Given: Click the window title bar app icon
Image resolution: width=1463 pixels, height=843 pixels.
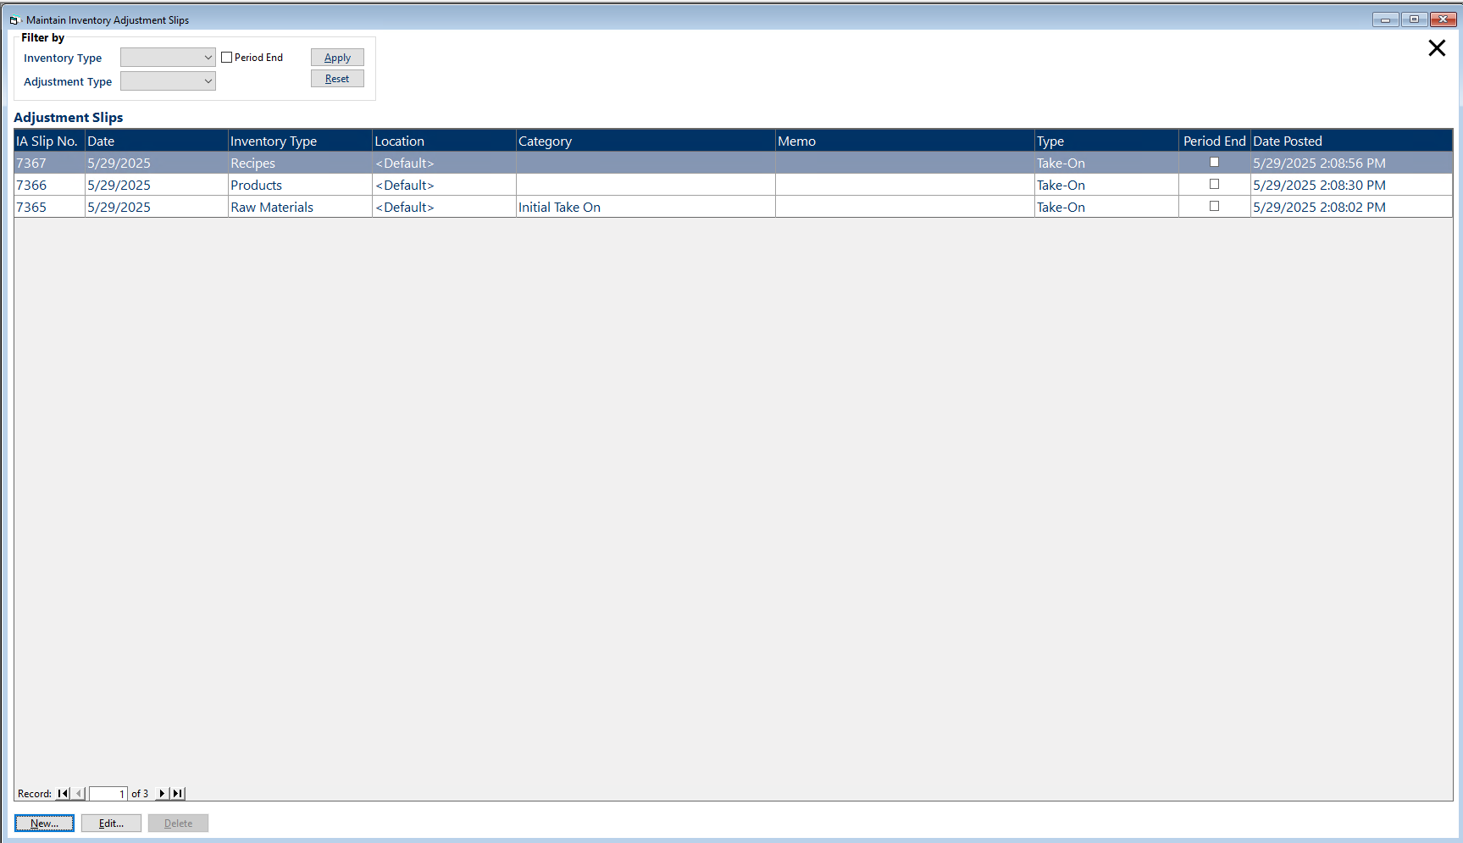Looking at the screenshot, I should pos(14,20).
